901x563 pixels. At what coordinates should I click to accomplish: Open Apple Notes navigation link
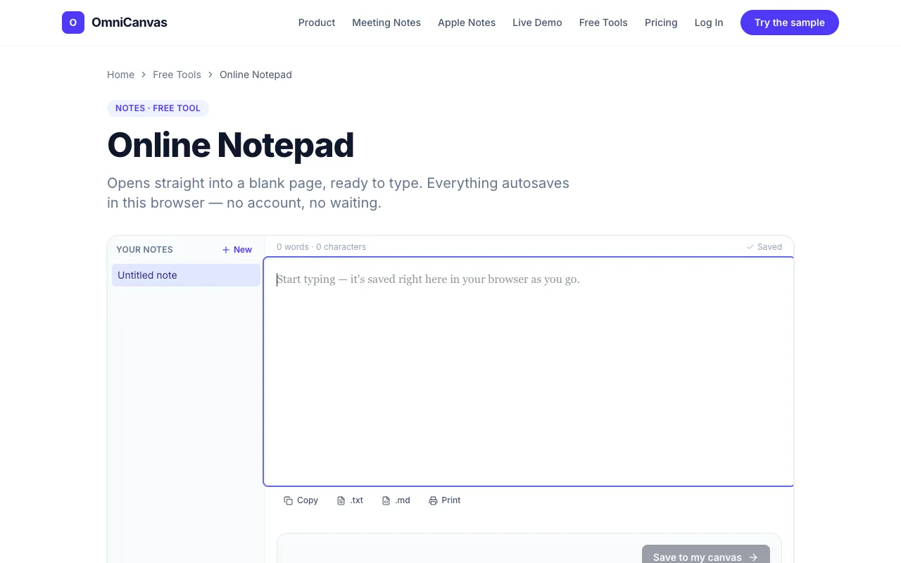(467, 23)
